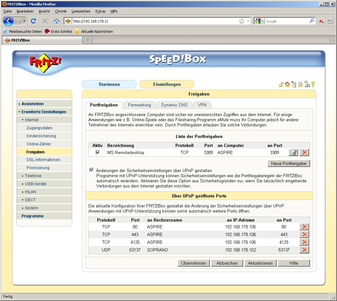Screen dimensions: 337x301
Task: Expand the Telefonie submenu
Action: [33, 176]
